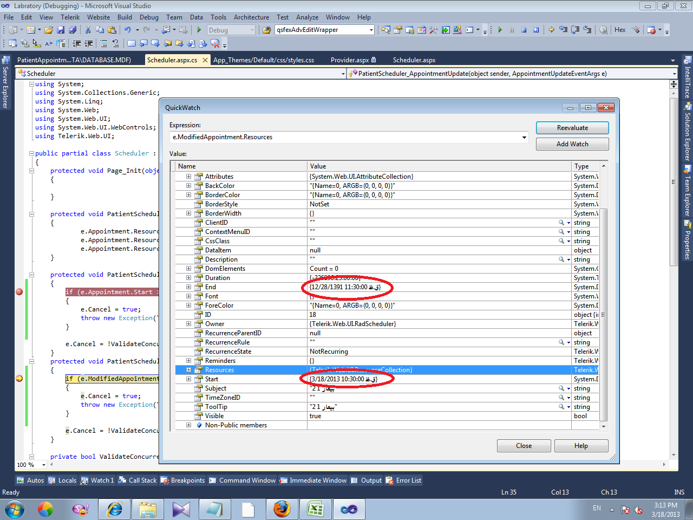Open the Breakpoints window tab icon
693x520 pixels.
pyautogui.click(x=166, y=480)
